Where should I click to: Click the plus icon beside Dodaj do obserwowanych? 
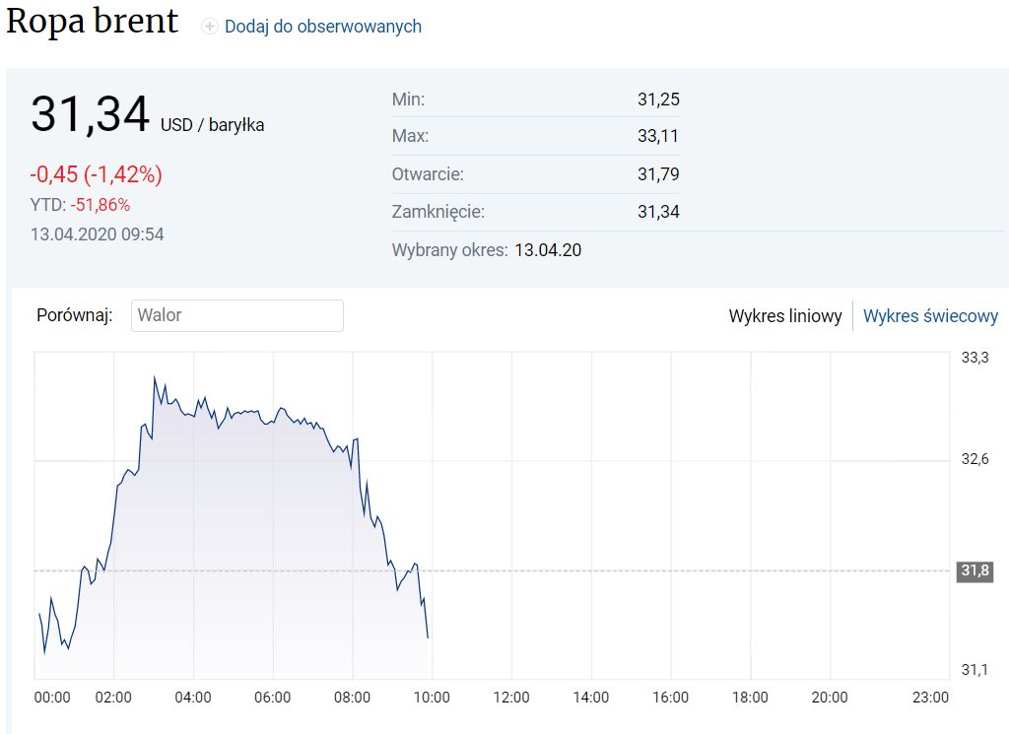[209, 27]
